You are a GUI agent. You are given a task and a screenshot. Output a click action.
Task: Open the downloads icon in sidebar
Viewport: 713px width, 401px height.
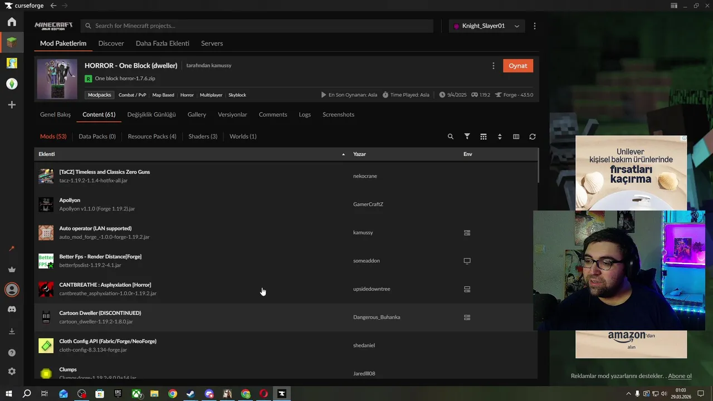(x=12, y=331)
